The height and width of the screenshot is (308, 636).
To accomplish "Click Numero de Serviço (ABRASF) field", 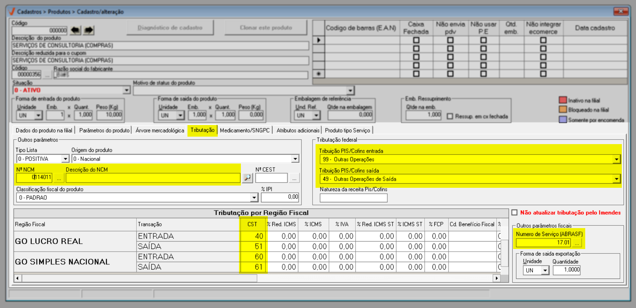I will click(x=543, y=243).
